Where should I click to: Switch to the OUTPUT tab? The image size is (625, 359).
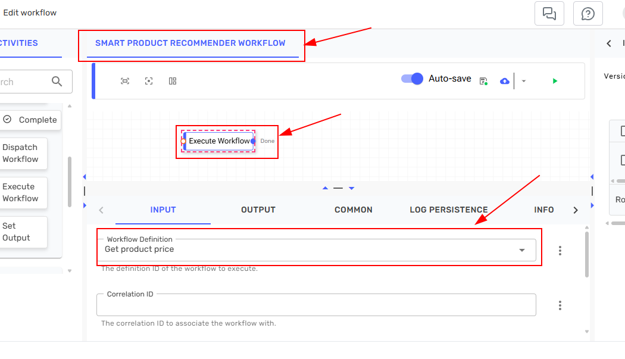(258, 210)
